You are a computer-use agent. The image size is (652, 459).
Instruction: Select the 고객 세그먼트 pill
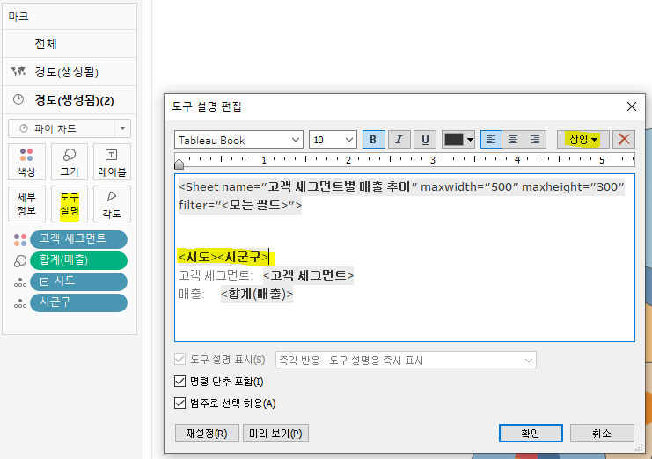(78, 239)
